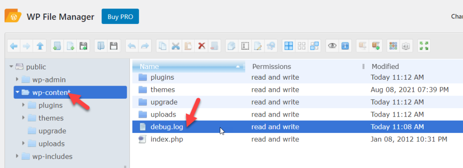
Task: Switch view mode with colored grid icon
Action: pos(393,46)
